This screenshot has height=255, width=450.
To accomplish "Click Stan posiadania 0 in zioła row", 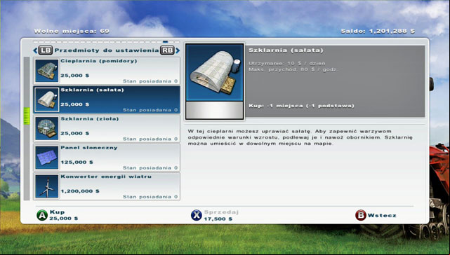I will click(x=150, y=139).
